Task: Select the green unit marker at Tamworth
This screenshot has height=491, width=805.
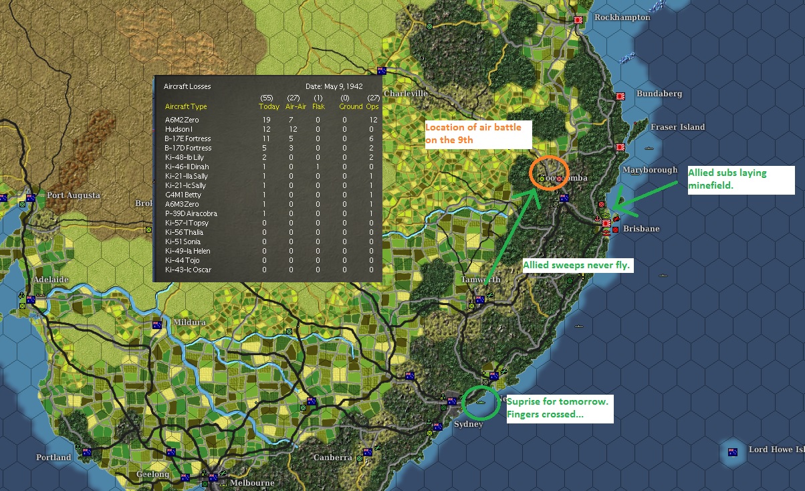Action: point(471,306)
